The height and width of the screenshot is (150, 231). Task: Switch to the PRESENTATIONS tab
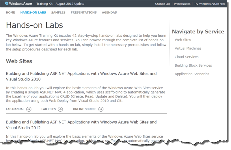[x=84, y=12]
